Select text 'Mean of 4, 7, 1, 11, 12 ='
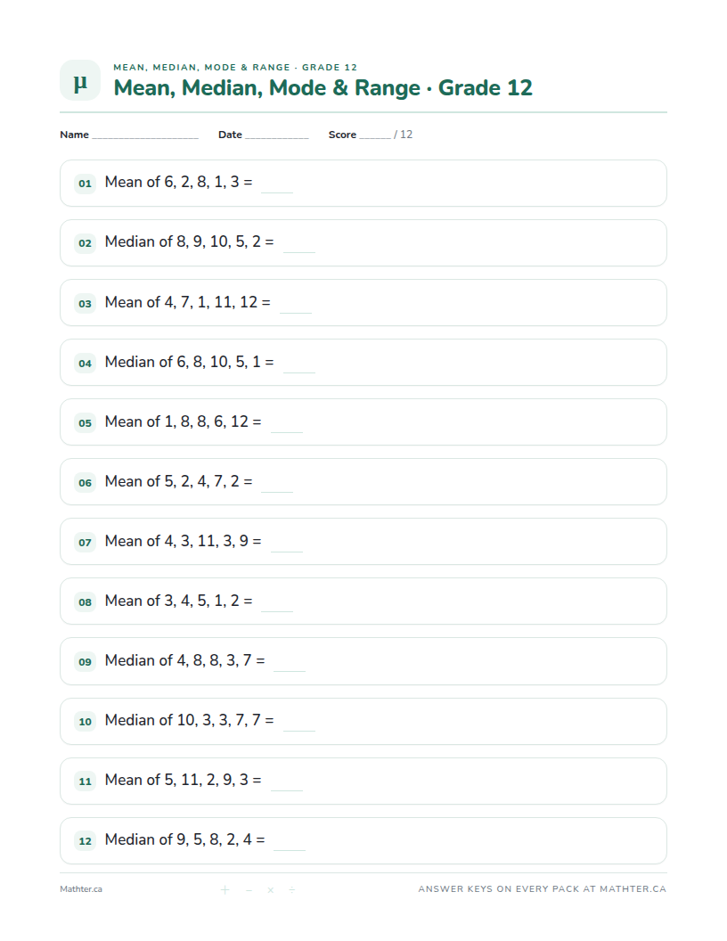Image resolution: width=727 pixels, height=941 pixels. coord(188,302)
